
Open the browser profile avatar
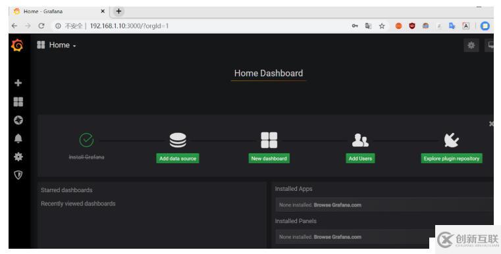click(485, 26)
